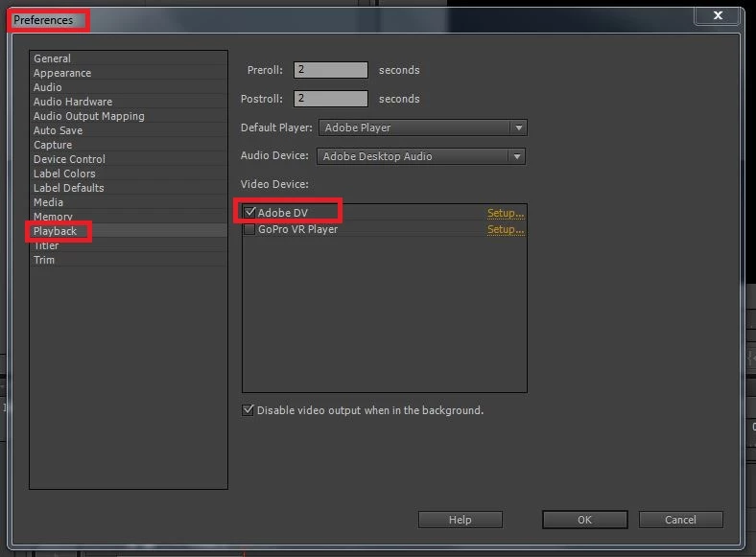This screenshot has height=557, width=756.
Task: Open Setup for GoPro VR Player
Action: pyautogui.click(x=506, y=229)
